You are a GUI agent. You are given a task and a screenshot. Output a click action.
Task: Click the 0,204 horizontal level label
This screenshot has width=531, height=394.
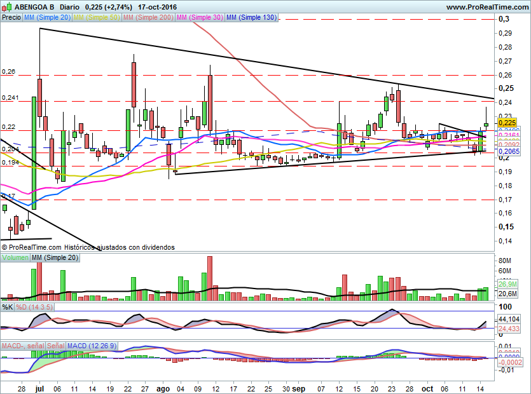(x=10, y=149)
